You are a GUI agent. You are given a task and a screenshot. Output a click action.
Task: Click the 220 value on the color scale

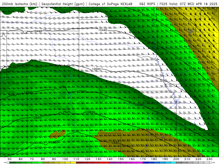coord(198,159)
